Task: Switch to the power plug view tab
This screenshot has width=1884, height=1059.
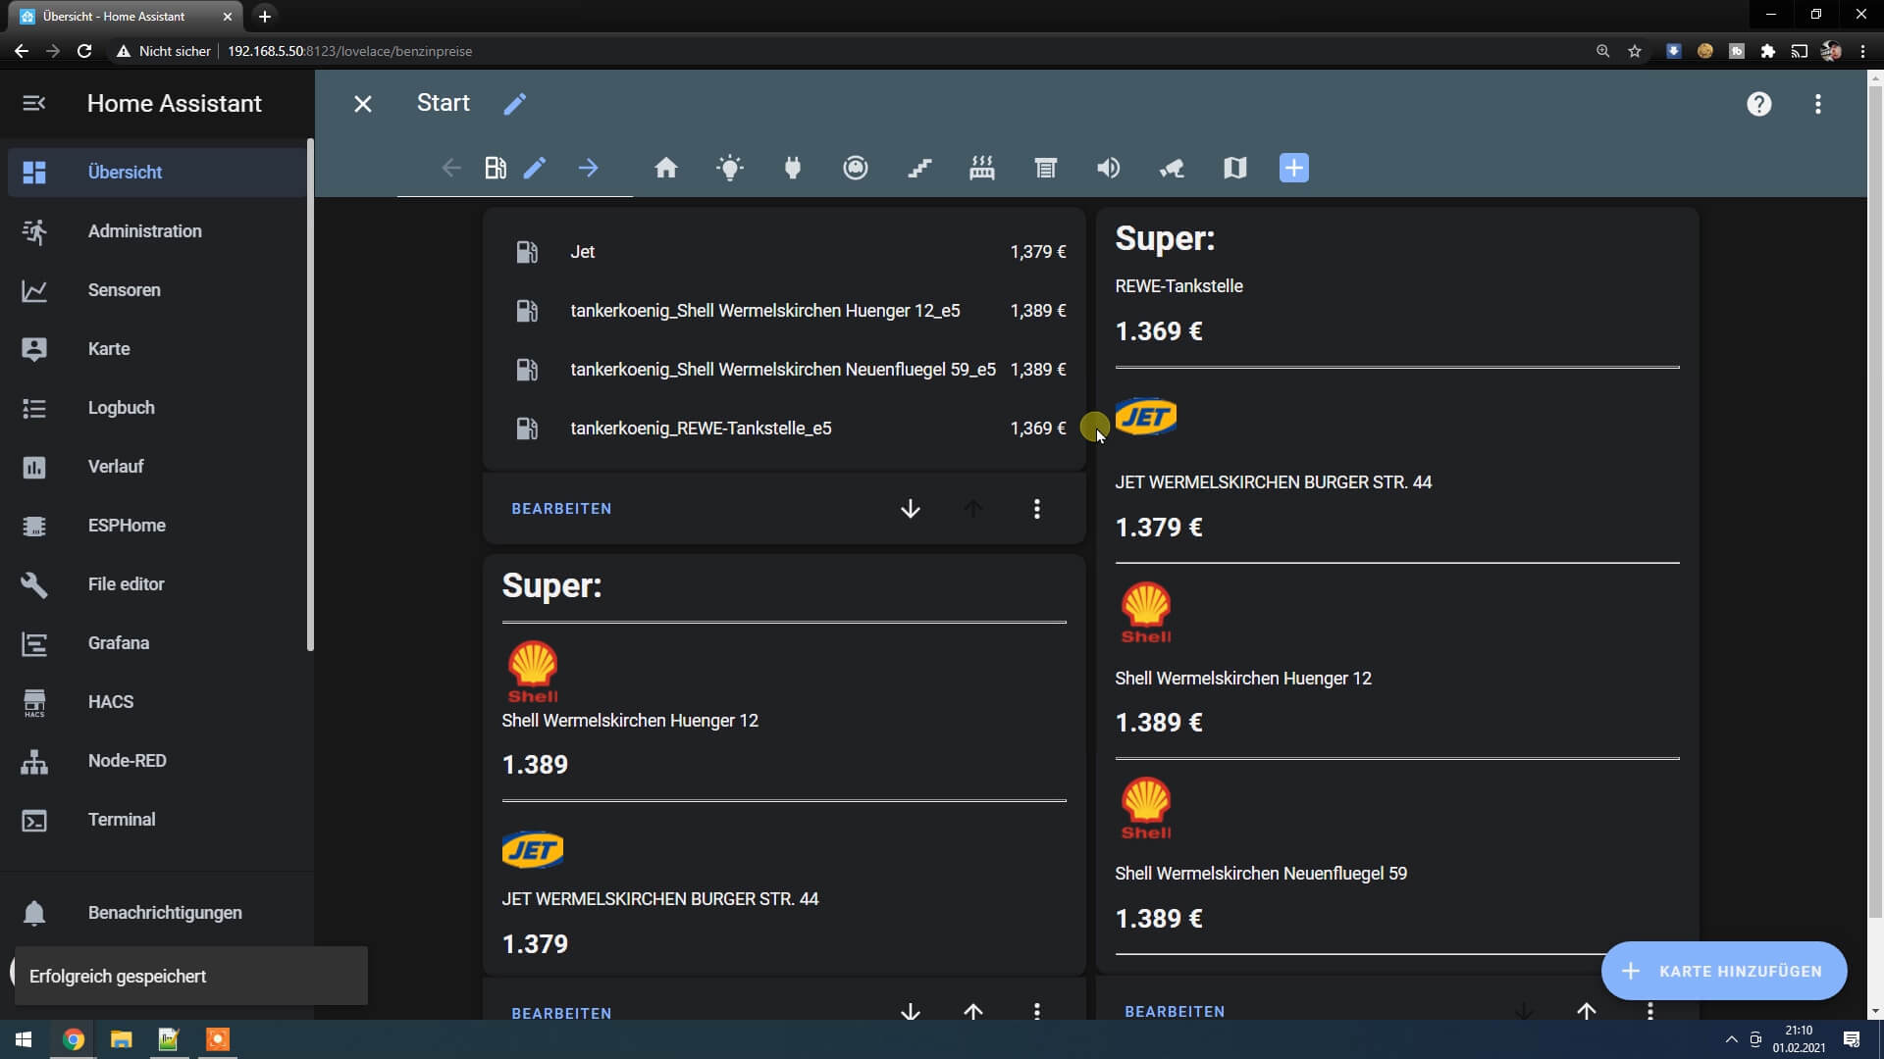Action: pos(793,168)
